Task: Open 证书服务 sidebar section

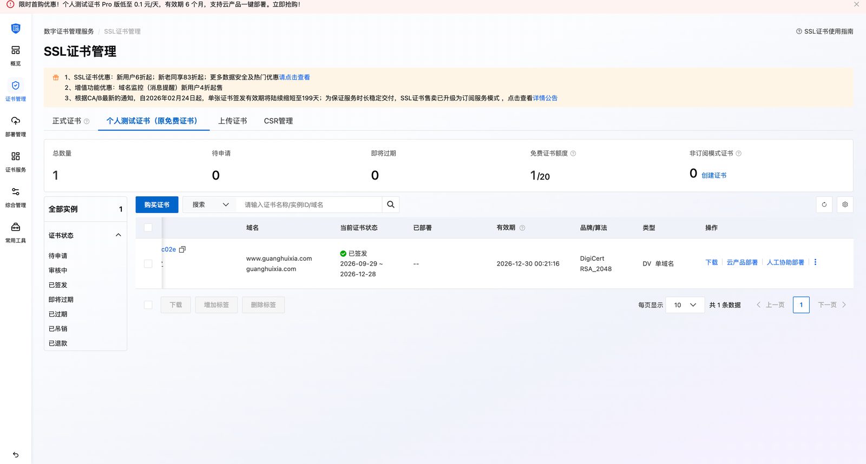Action: coord(16,161)
